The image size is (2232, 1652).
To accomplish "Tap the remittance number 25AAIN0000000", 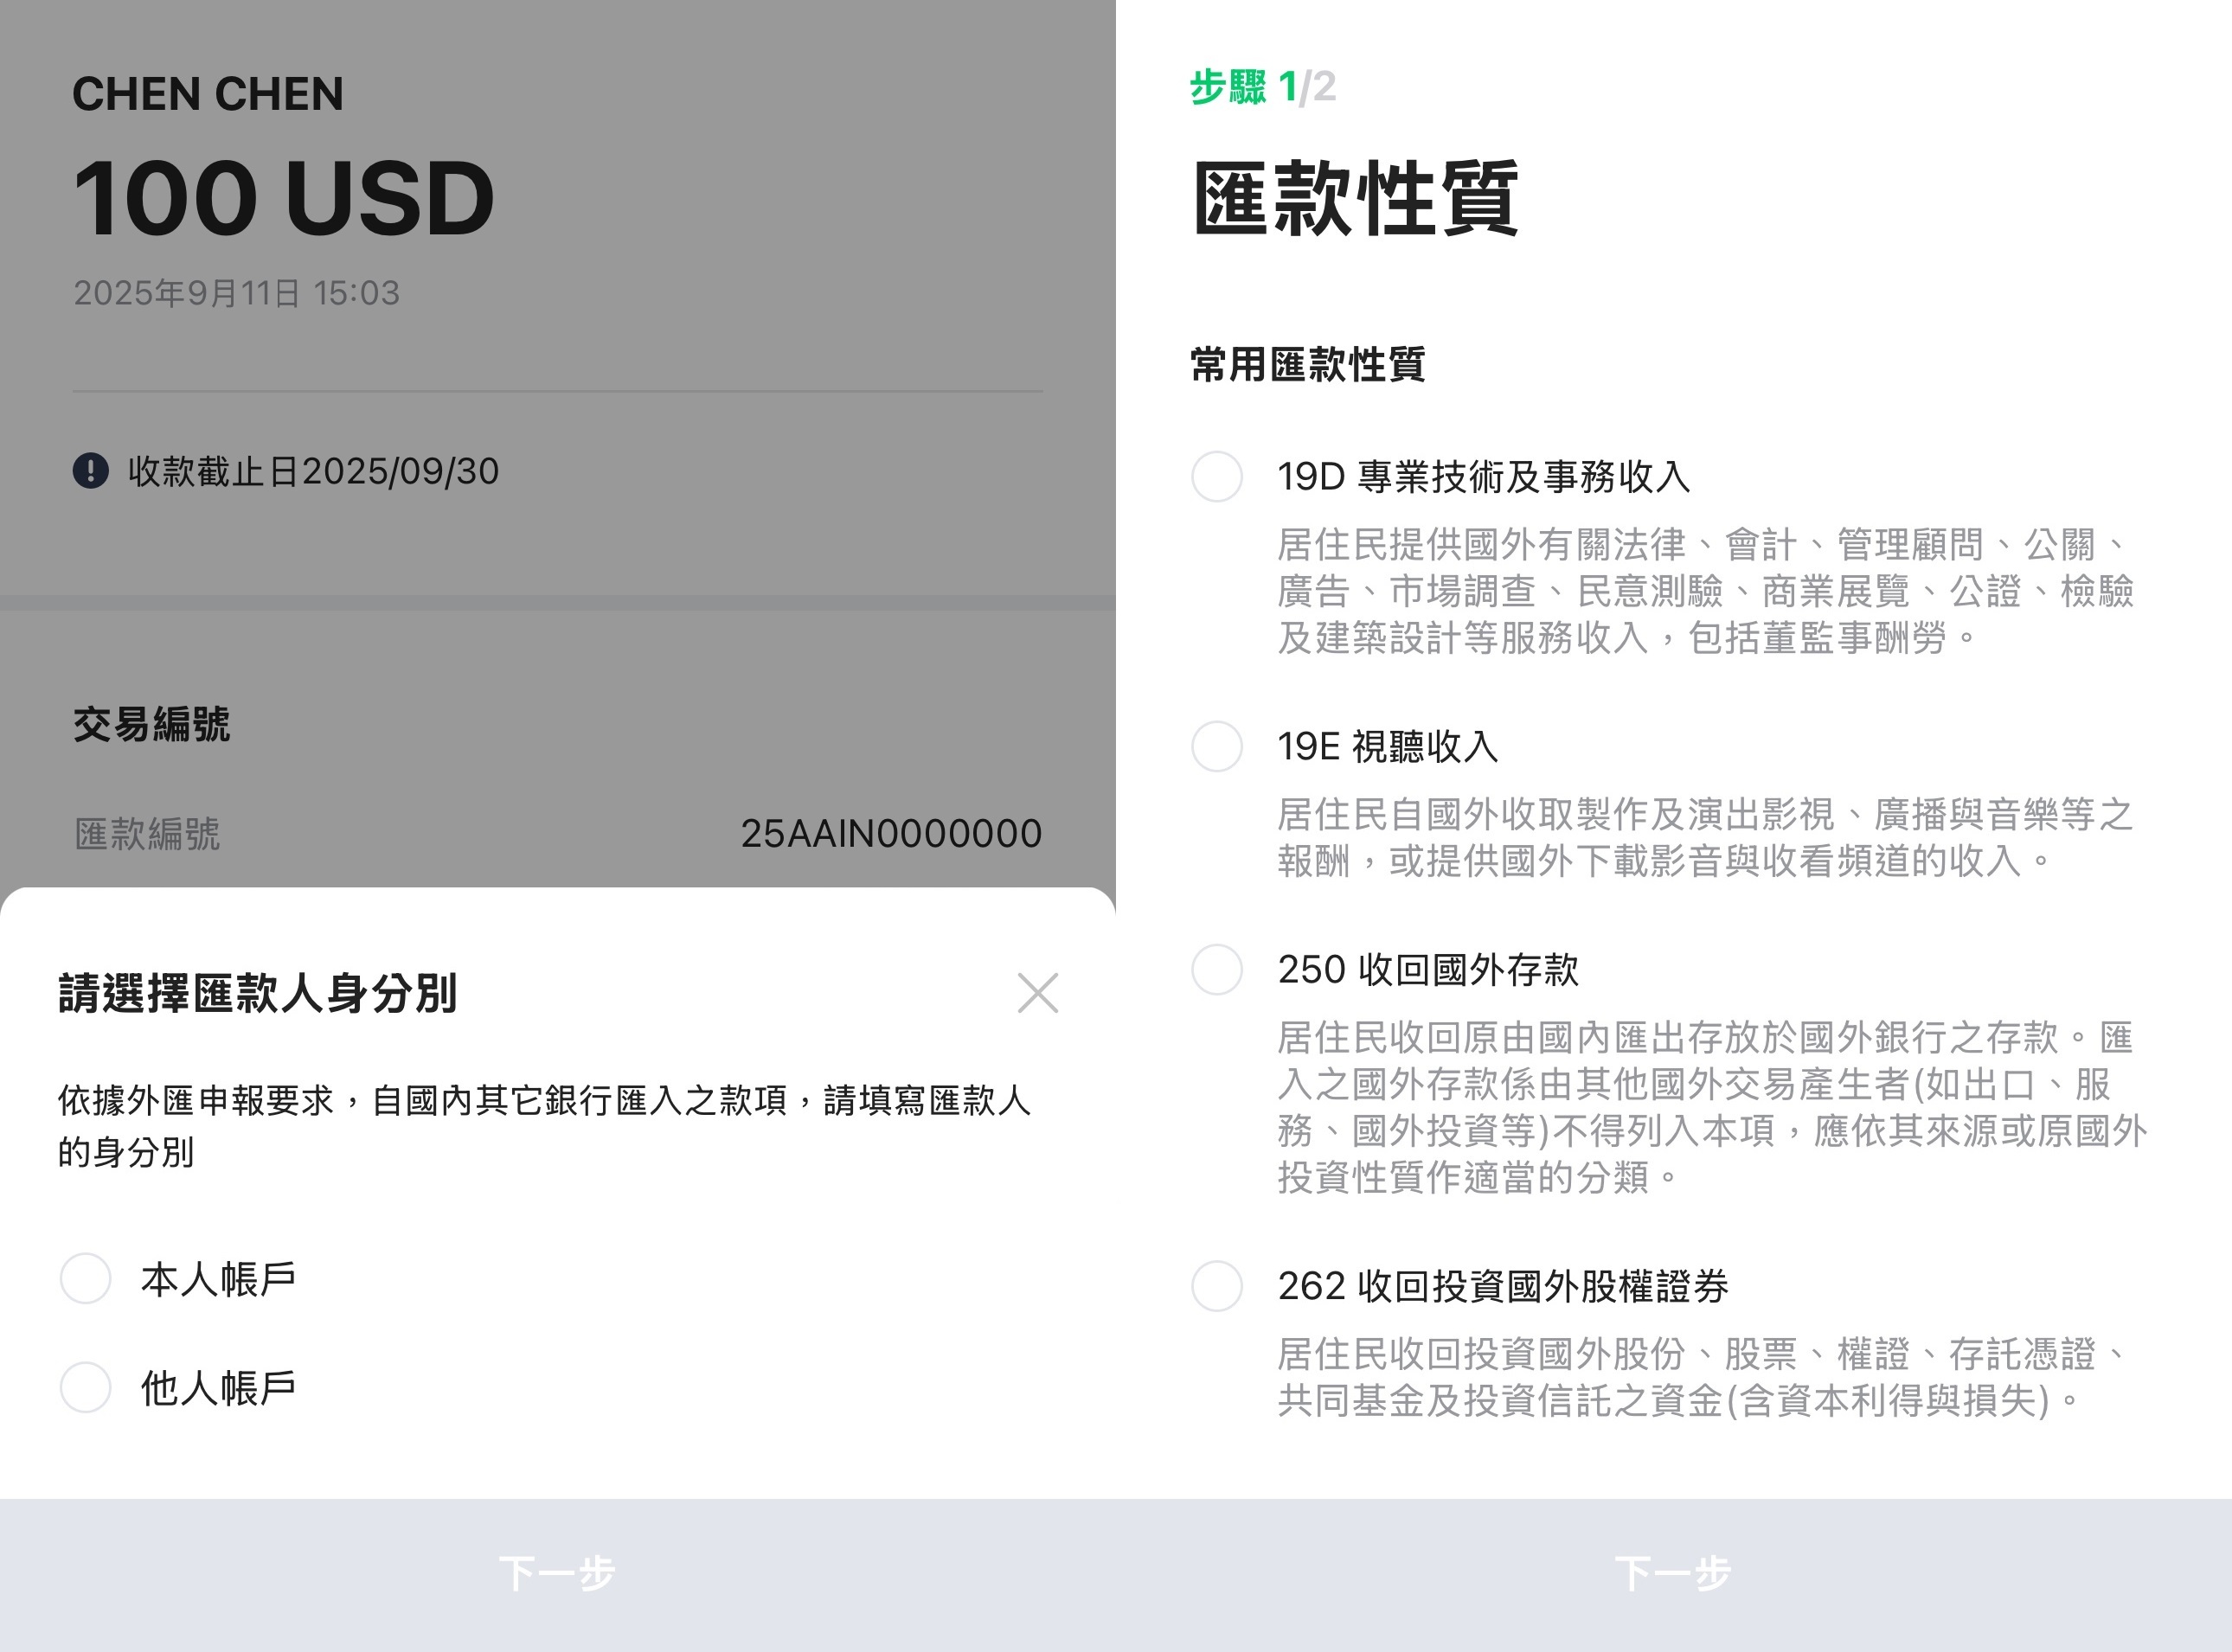I will click(x=890, y=834).
